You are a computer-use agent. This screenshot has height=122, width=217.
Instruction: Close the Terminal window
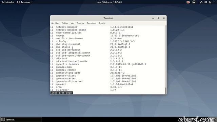164,18
